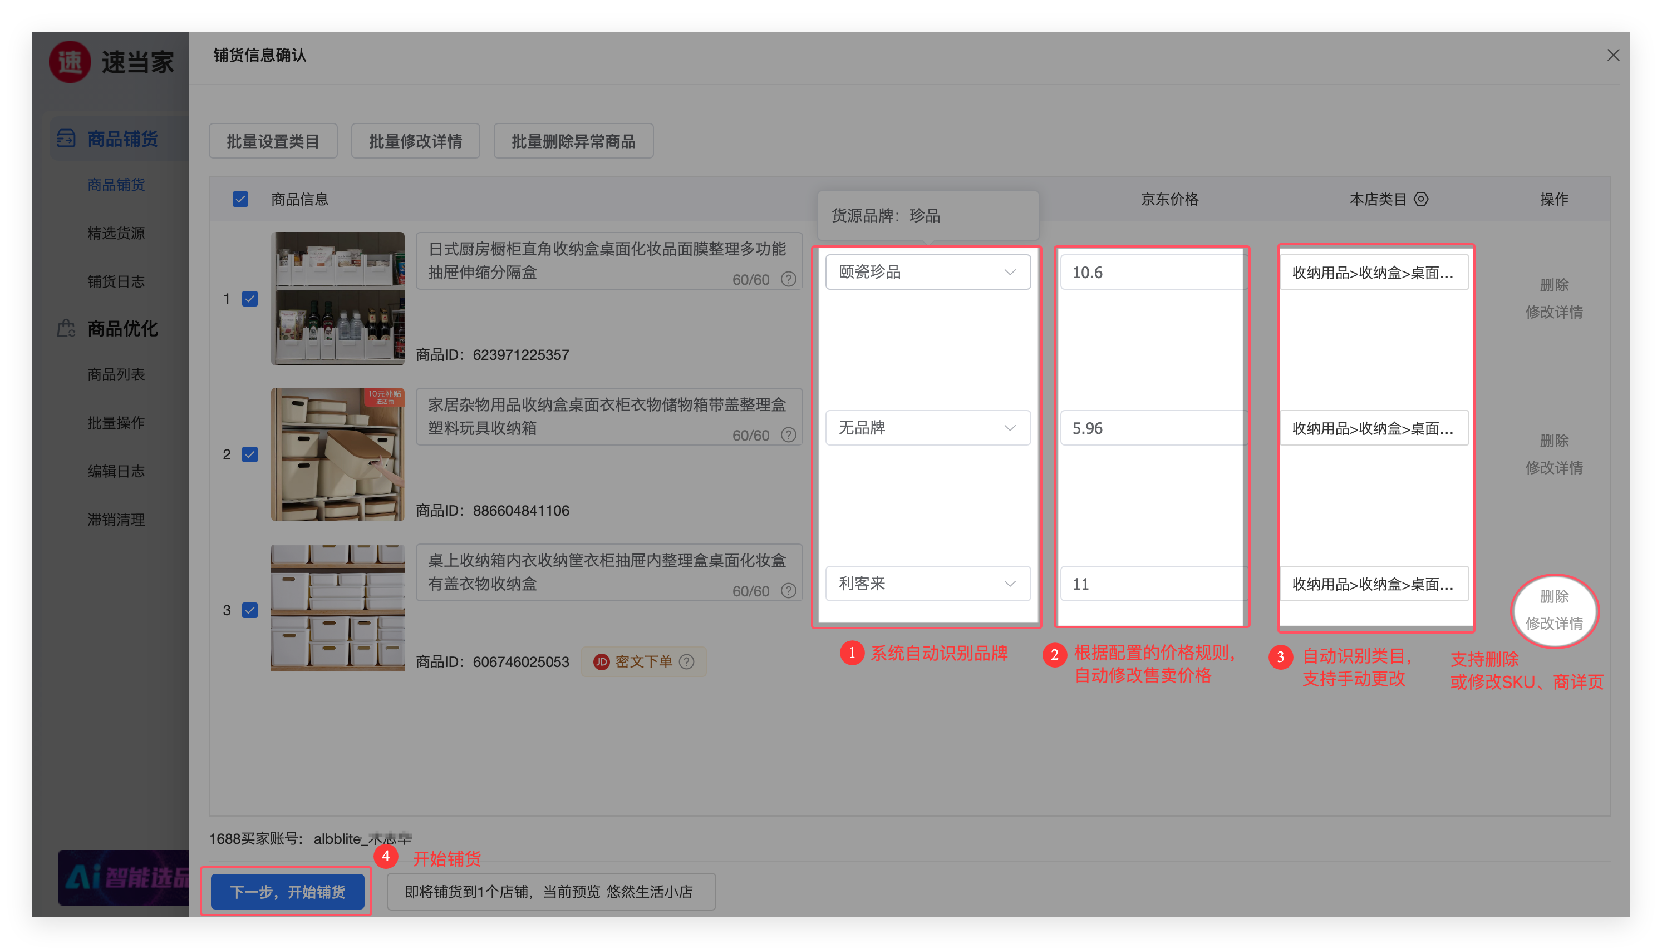
Task: Open the 利客来 brand dropdown
Action: coord(927,584)
